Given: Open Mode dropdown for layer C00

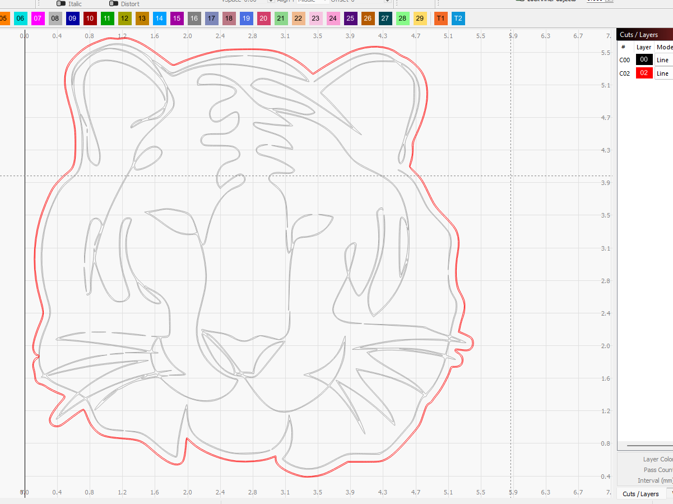Looking at the screenshot, I should click(663, 60).
